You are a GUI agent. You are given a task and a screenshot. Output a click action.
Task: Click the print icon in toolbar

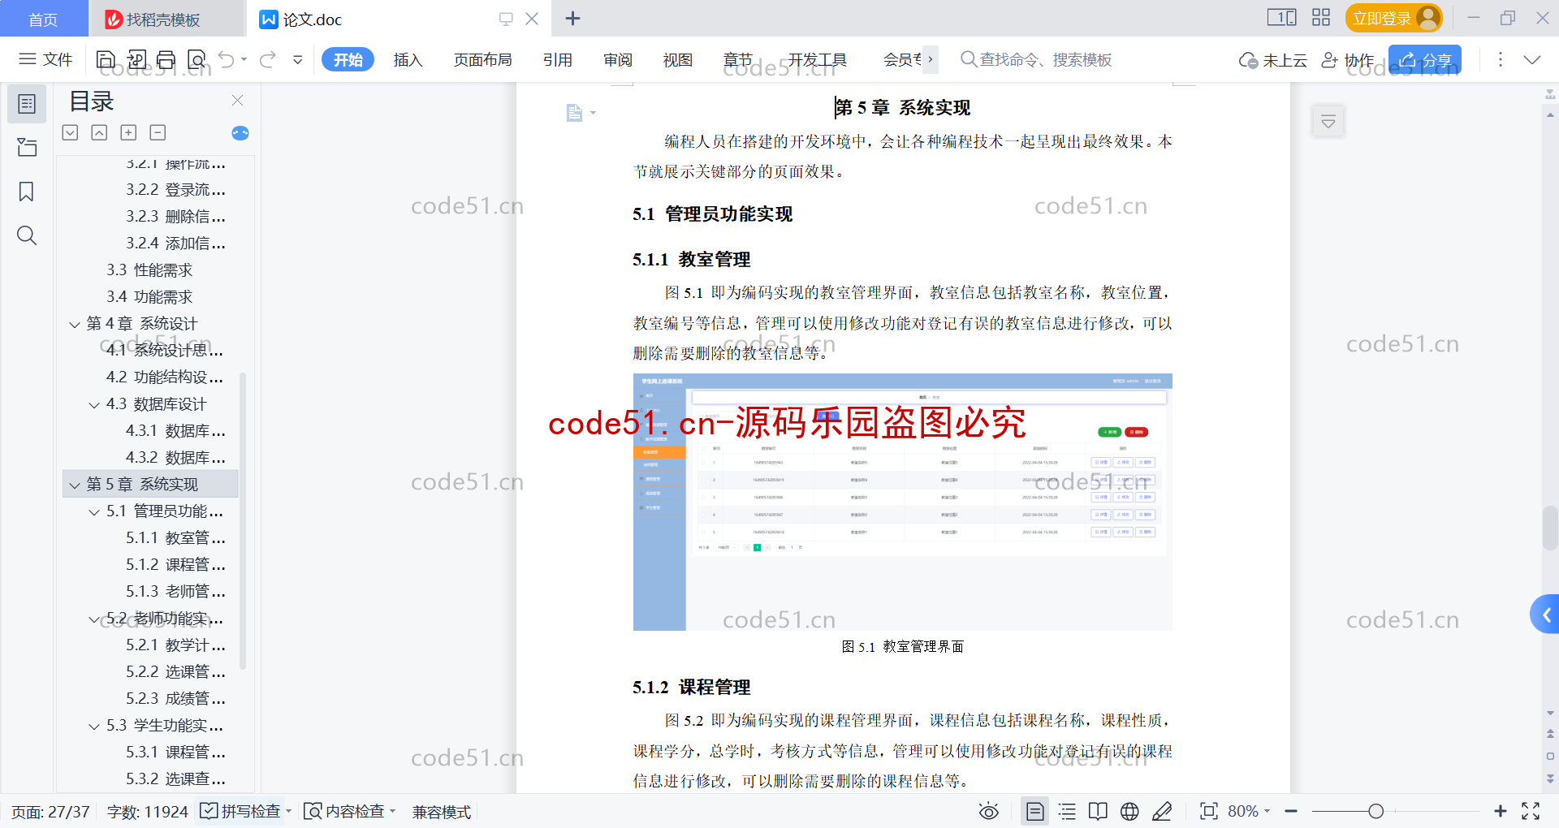coord(166,59)
